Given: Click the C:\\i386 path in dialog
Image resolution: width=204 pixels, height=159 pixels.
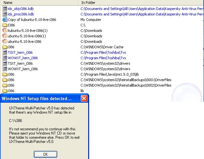Looking at the screenshot, I should [15, 121].
